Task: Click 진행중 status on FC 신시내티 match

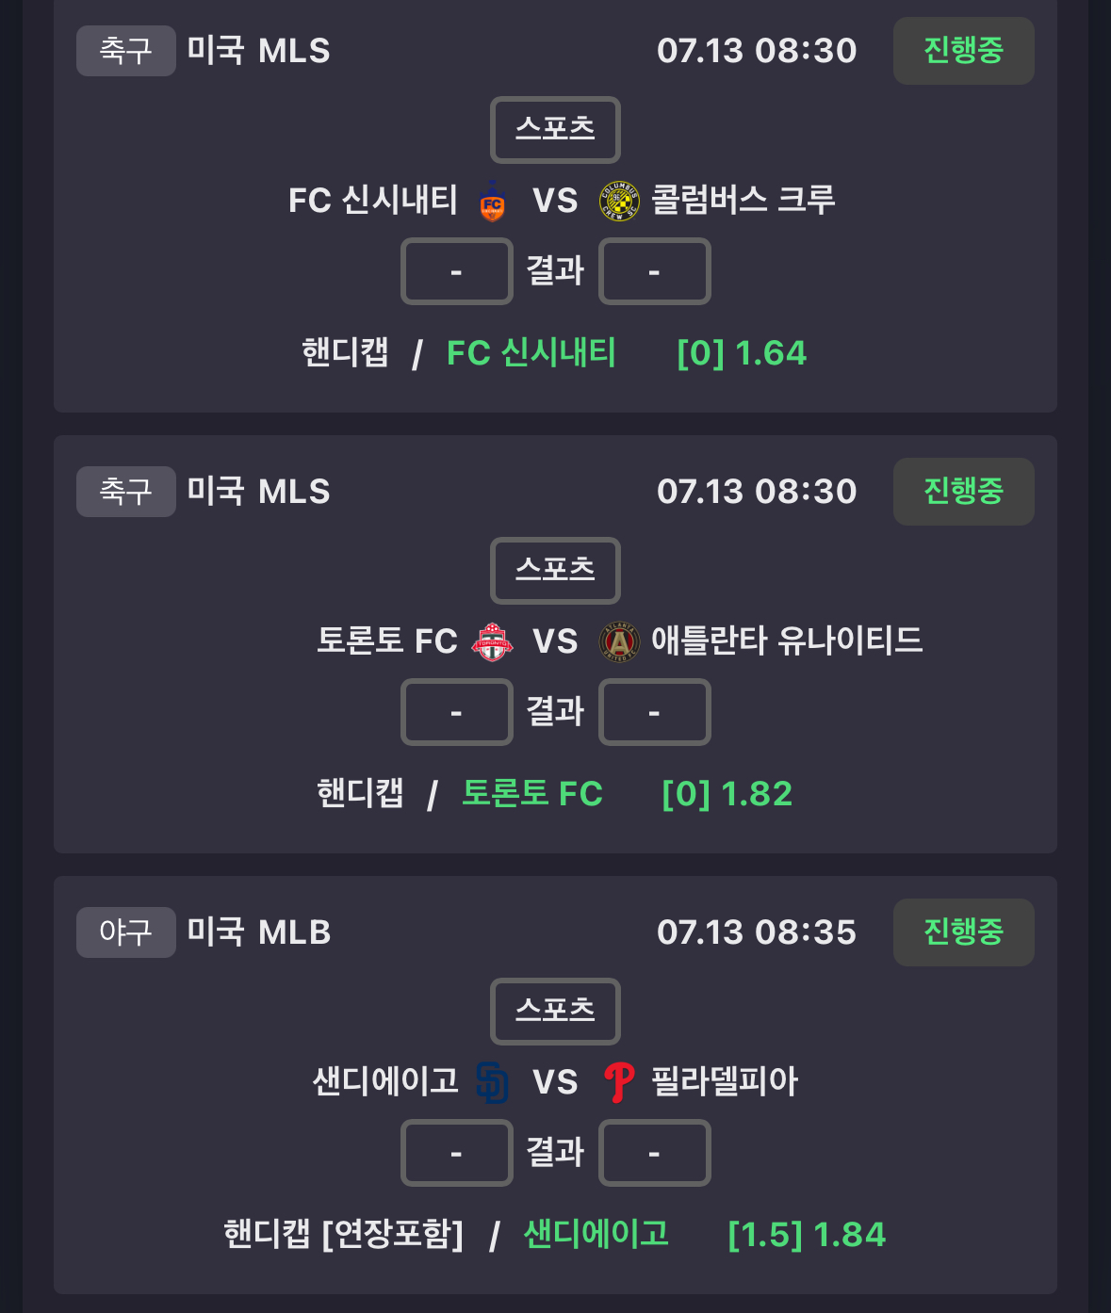Action: pos(963,51)
